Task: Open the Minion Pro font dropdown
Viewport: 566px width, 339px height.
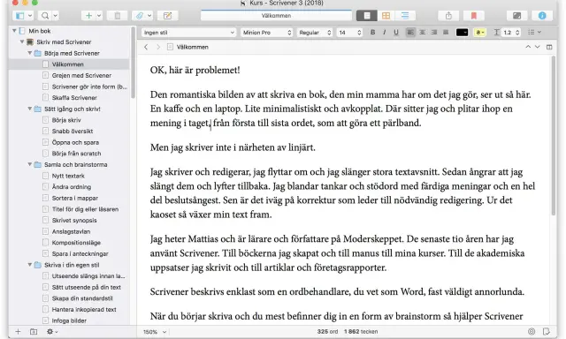Action: tap(267, 33)
